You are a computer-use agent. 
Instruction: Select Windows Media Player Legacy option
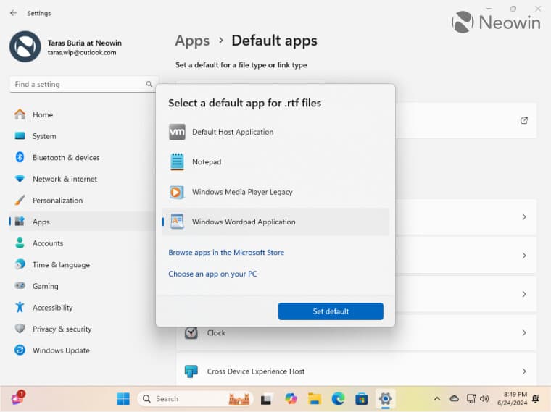point(275,192)
